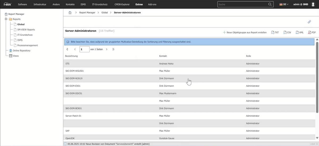Screen dimensions: 319x146
Task: Click the home icon in breadcrumb
Action: point(70,12)
